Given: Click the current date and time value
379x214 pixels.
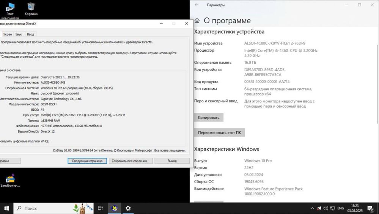Looking at the screenshot, I should pos(60,77).
